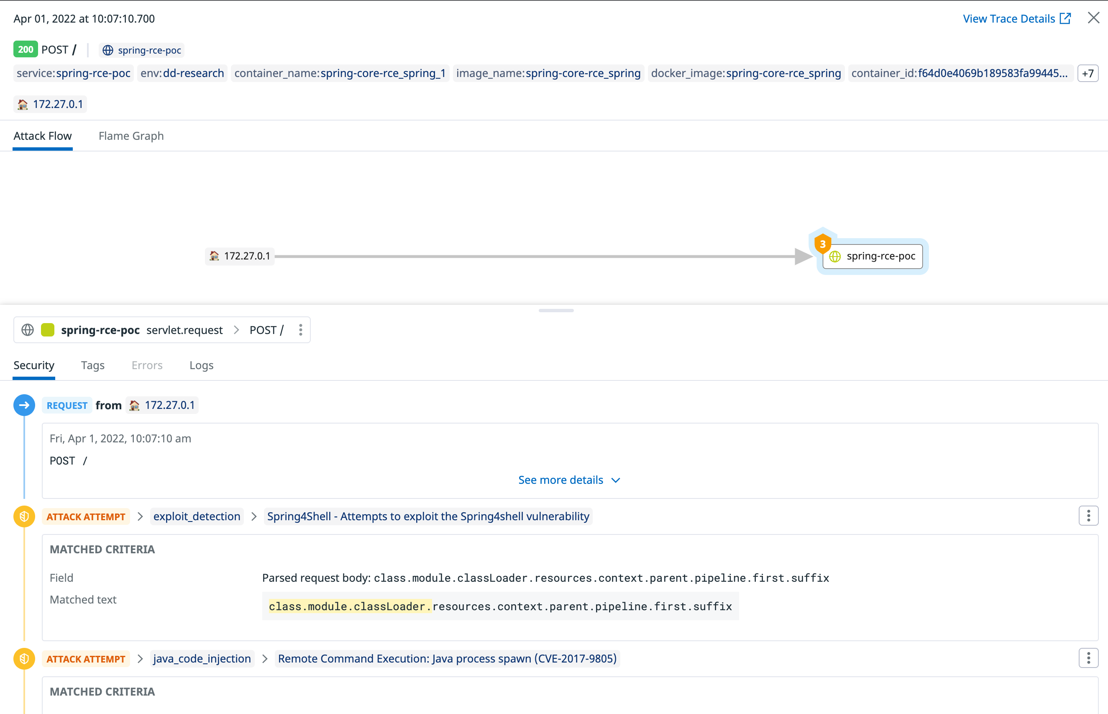The height and width of the screenshot is (714, 1108).
Task: Click the globe icon in the span breadcrumb bar
Action: (x=27, y=330)
